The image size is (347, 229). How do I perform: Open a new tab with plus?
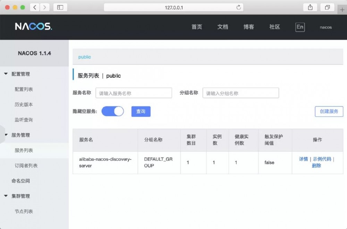pyautogui.click(x=342, y=10)
